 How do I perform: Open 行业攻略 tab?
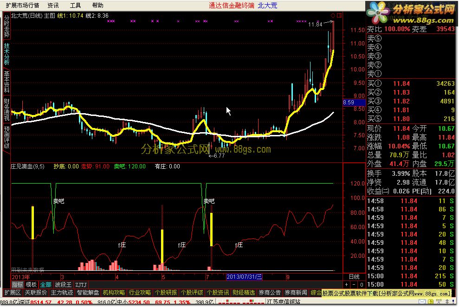pos(140,292)
